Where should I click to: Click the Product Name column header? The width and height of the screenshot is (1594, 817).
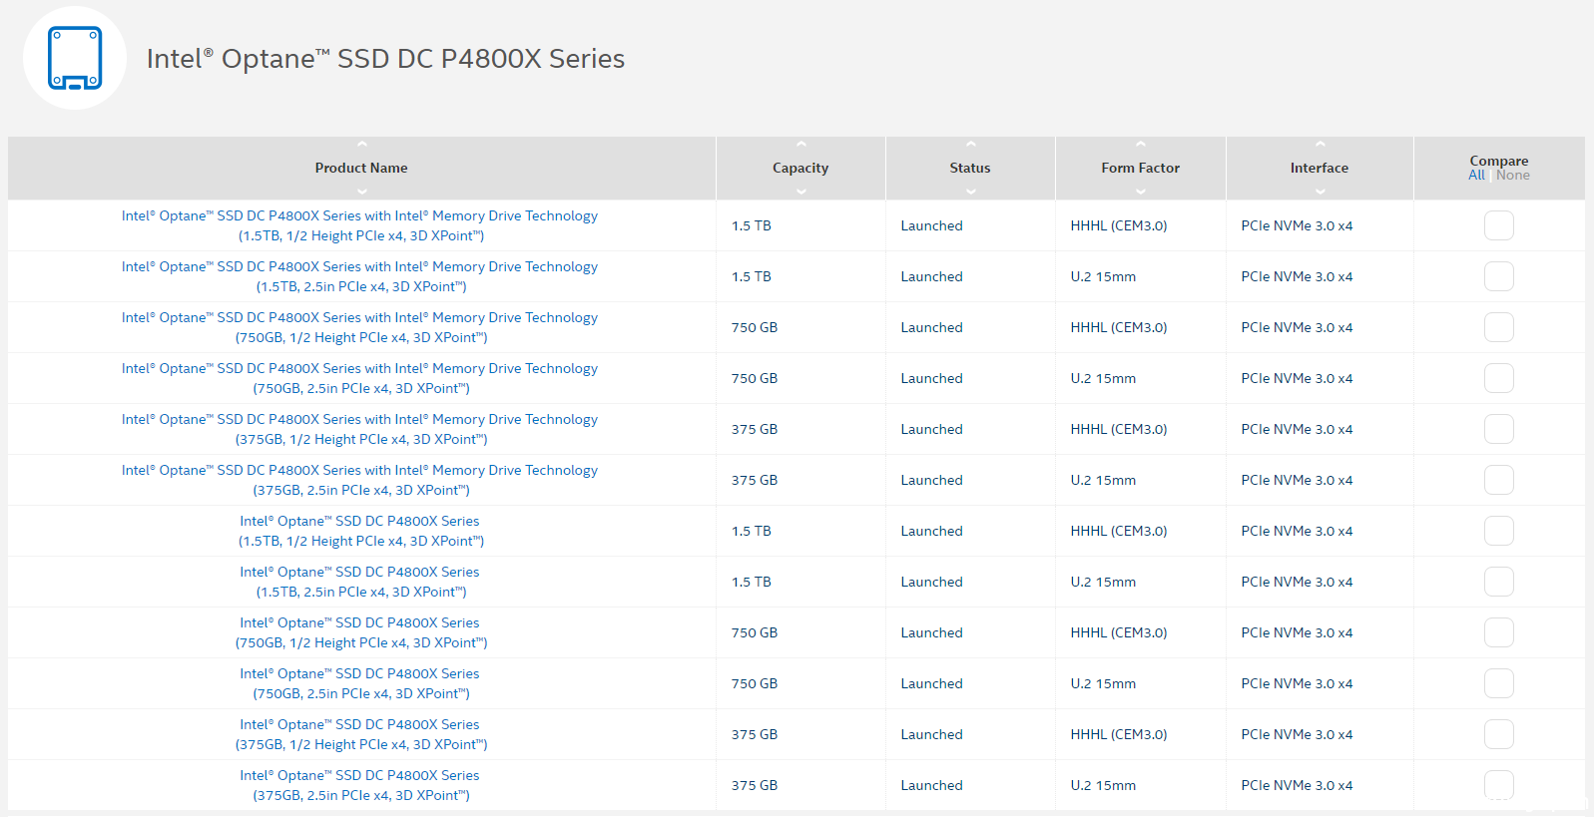[361, 168]
